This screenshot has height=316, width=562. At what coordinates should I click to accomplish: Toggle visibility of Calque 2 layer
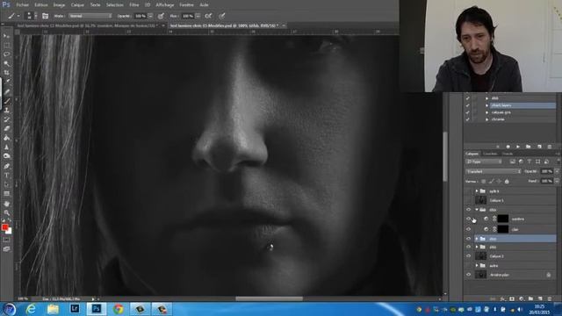pyautogui.click(x=468, y=256)
